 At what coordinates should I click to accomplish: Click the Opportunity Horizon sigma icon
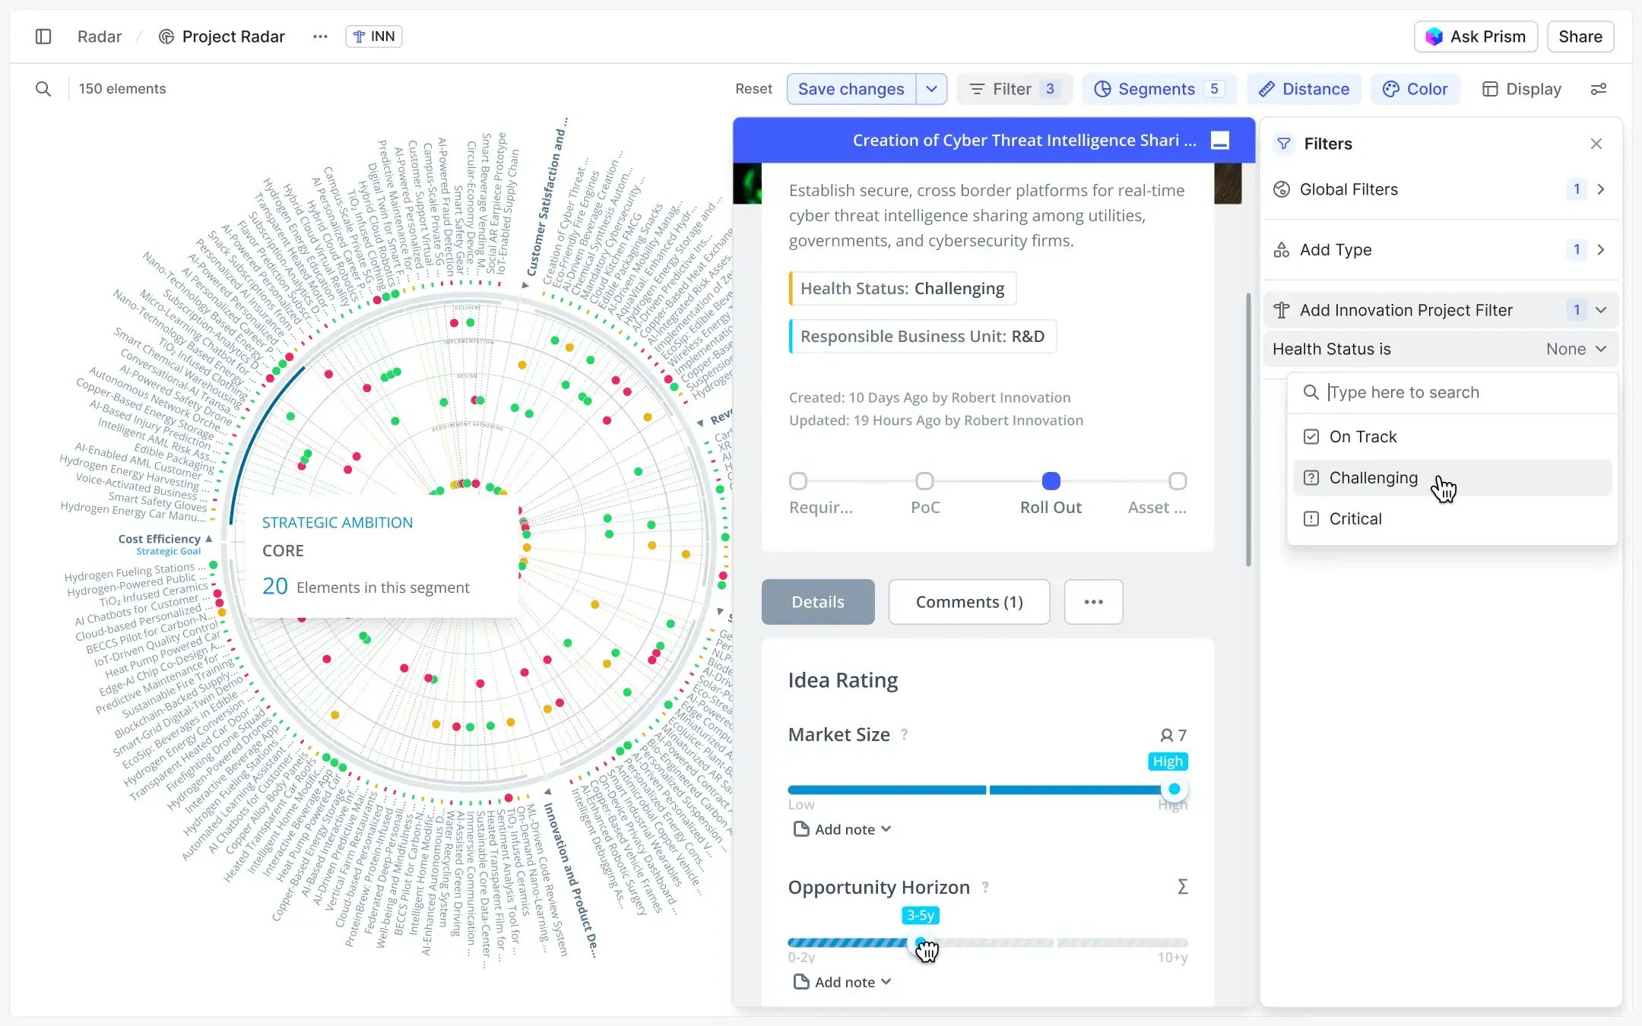(x=1182, y=887)
